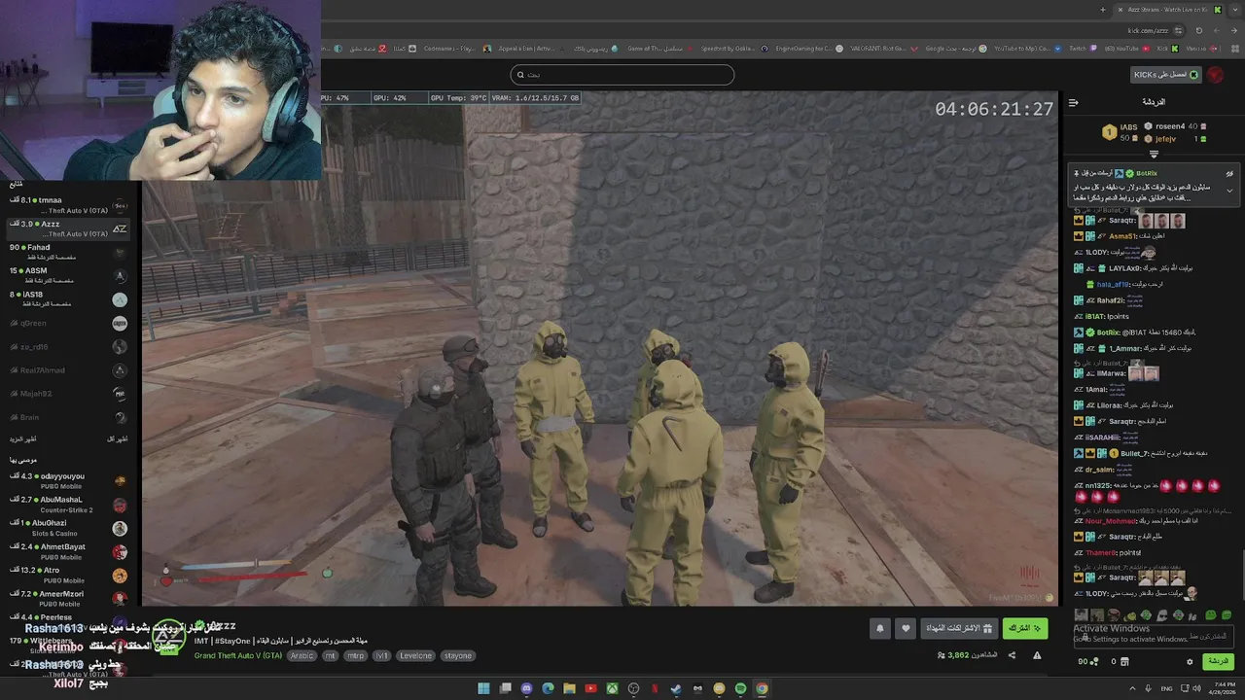Viewport: 1245px width, 700px height.
Task: Unpin the pinned BotRix message icon
Action: point(1229,174)
